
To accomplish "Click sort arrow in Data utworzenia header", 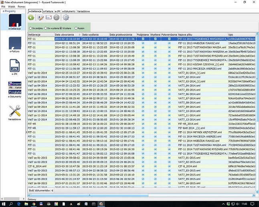I will click(x=80, y=35).
